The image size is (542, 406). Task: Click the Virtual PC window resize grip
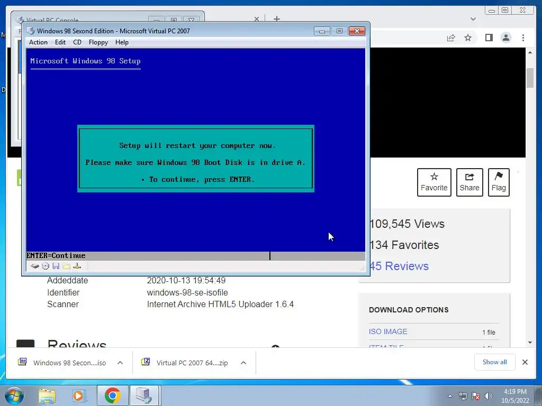(x=362, y=268)
